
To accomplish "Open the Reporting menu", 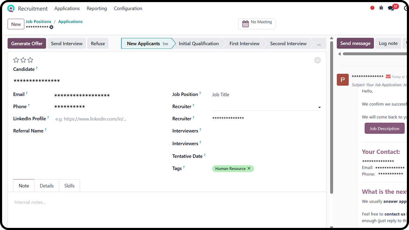I will point(97,8).
